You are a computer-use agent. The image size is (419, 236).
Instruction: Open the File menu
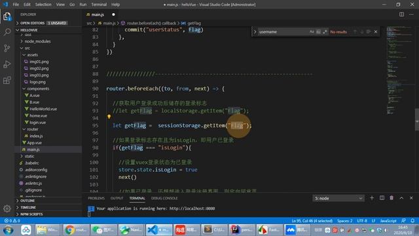(x=16, y=5)
